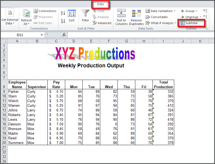Screen dimensions: 215x164
Task: Select column I header
Action: (x=163, y=41)
